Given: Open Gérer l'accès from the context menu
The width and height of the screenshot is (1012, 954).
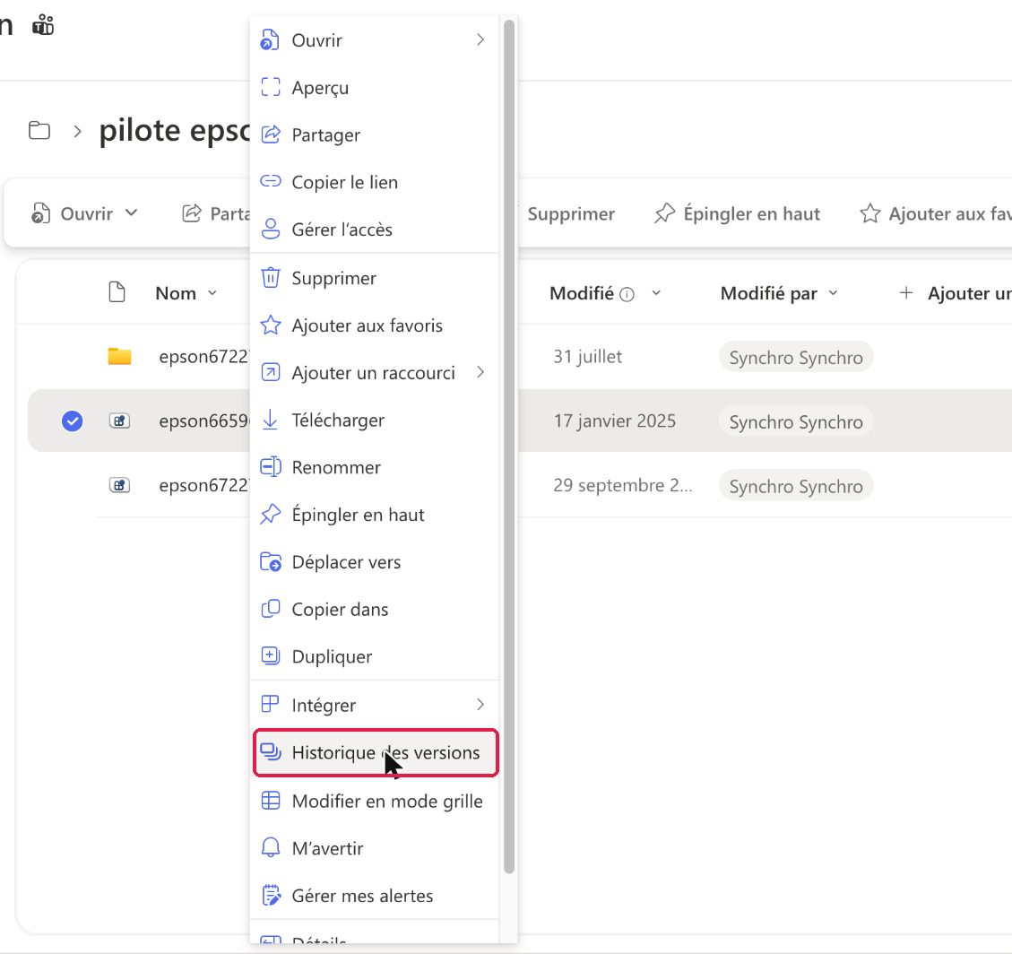Looking at the screenshot, I should [x=375, y=230].
